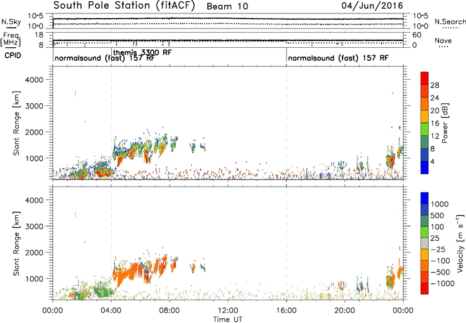
Task: Click 'normalsound (fast) 157 RF' starting at 16:00
Action: coord(338,58)
